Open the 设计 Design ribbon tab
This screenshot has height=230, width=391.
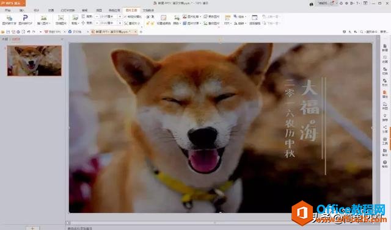(x=37, y=10)
